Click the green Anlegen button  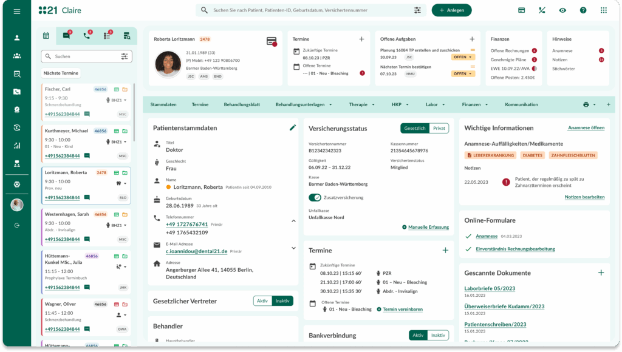click(451, 10)
